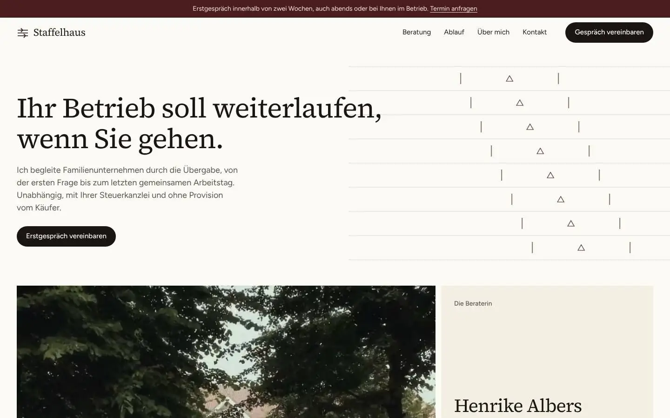Open the Beratung menu item
Viewport: 670px width, 418px height.
click(416, 32)
